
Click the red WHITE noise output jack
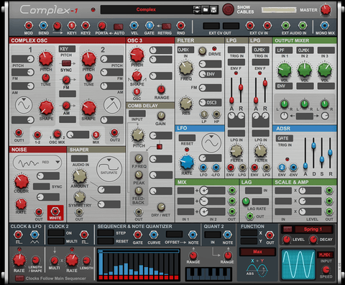55,212
